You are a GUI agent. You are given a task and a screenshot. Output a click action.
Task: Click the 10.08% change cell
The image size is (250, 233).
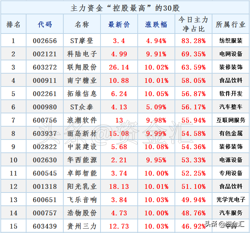coord(156,147)
